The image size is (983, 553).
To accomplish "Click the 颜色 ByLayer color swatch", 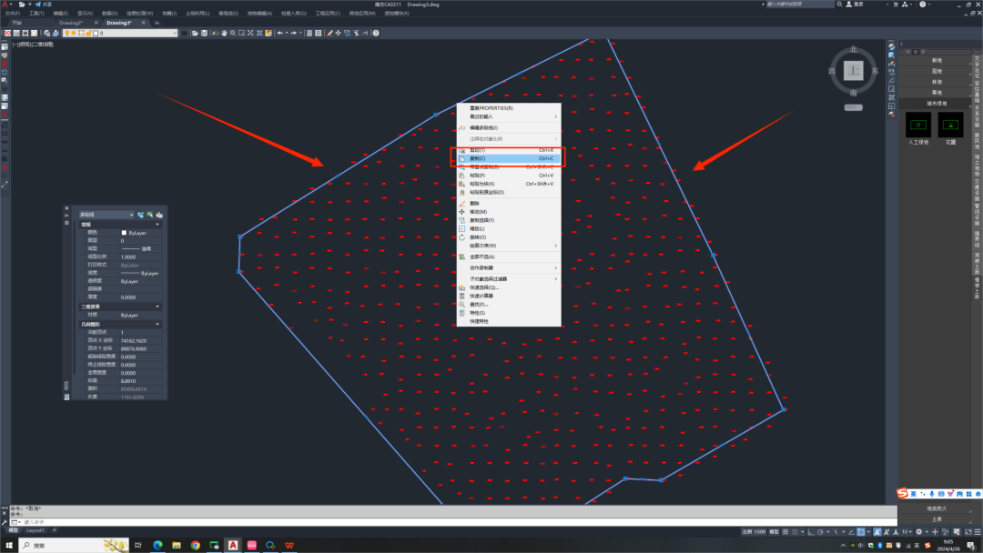I will [124, 233].
